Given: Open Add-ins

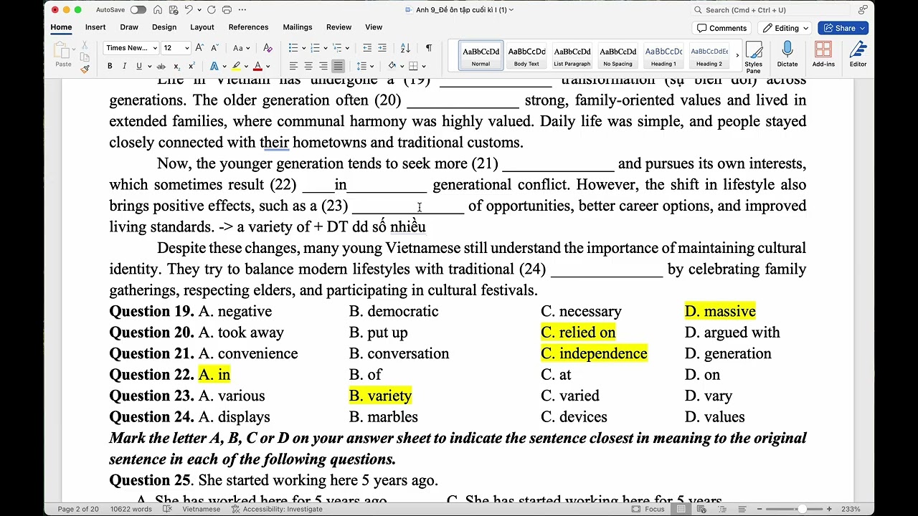Looking at the screenshot, I should pyautogui.click(x=823, y=54).
